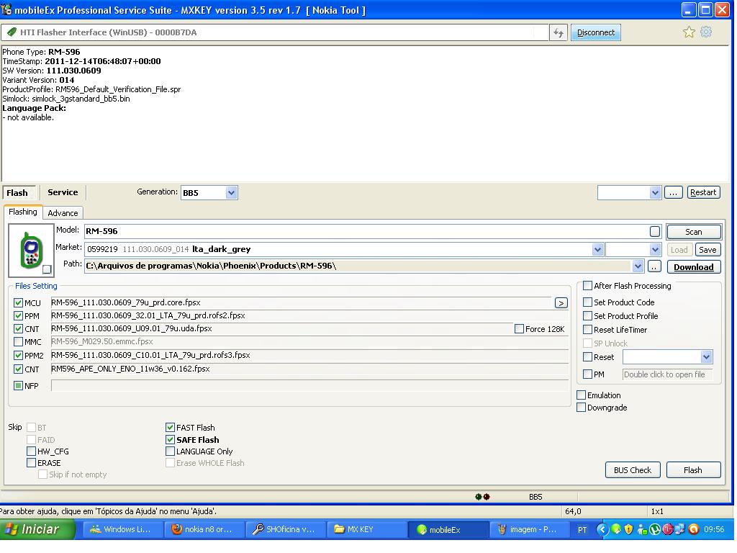Click ellipsis button left of Restart

pos(673,193)
